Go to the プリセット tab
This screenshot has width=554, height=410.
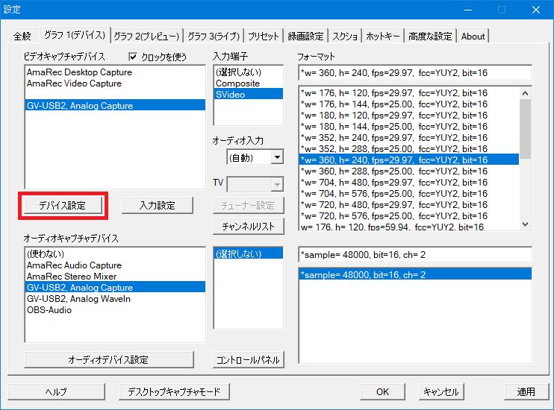[x=264, y=36]
